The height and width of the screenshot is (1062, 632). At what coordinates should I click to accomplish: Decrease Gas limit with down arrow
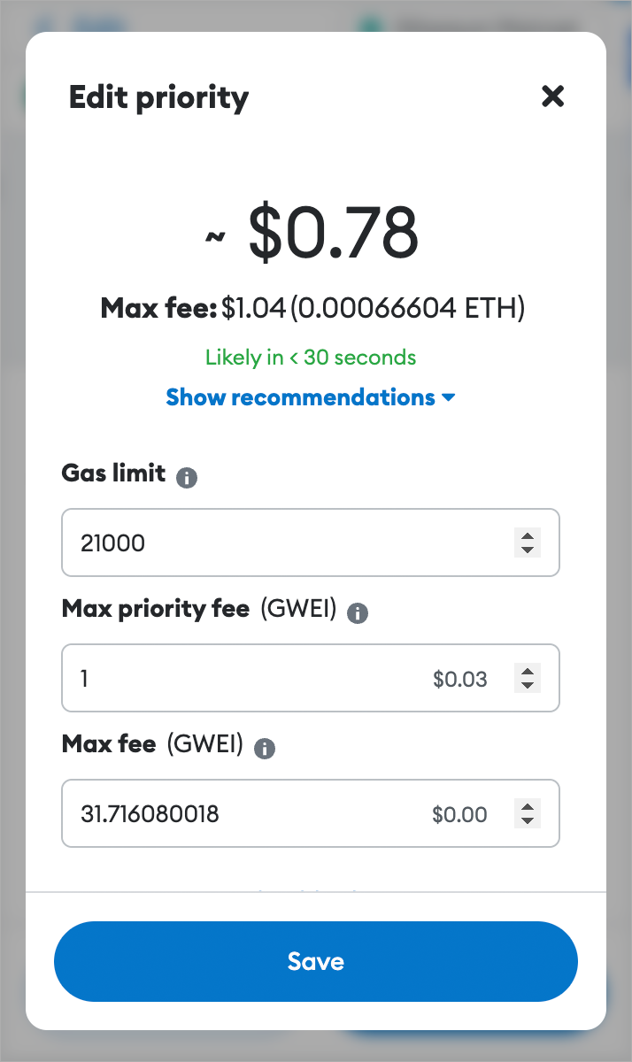coord(528,550)
